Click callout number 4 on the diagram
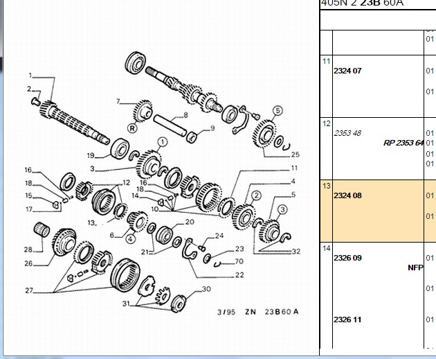Viewport: 436px width, 359px height. 293,182
